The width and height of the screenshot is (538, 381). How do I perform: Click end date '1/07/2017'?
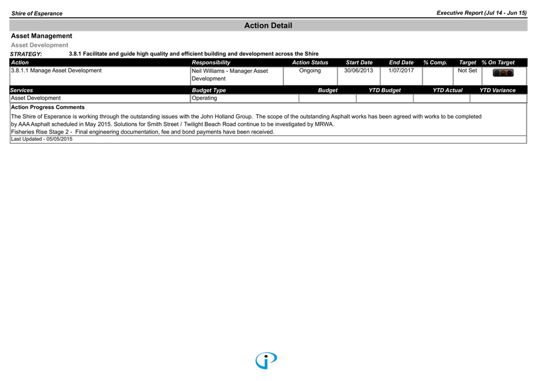click(401, 70)
